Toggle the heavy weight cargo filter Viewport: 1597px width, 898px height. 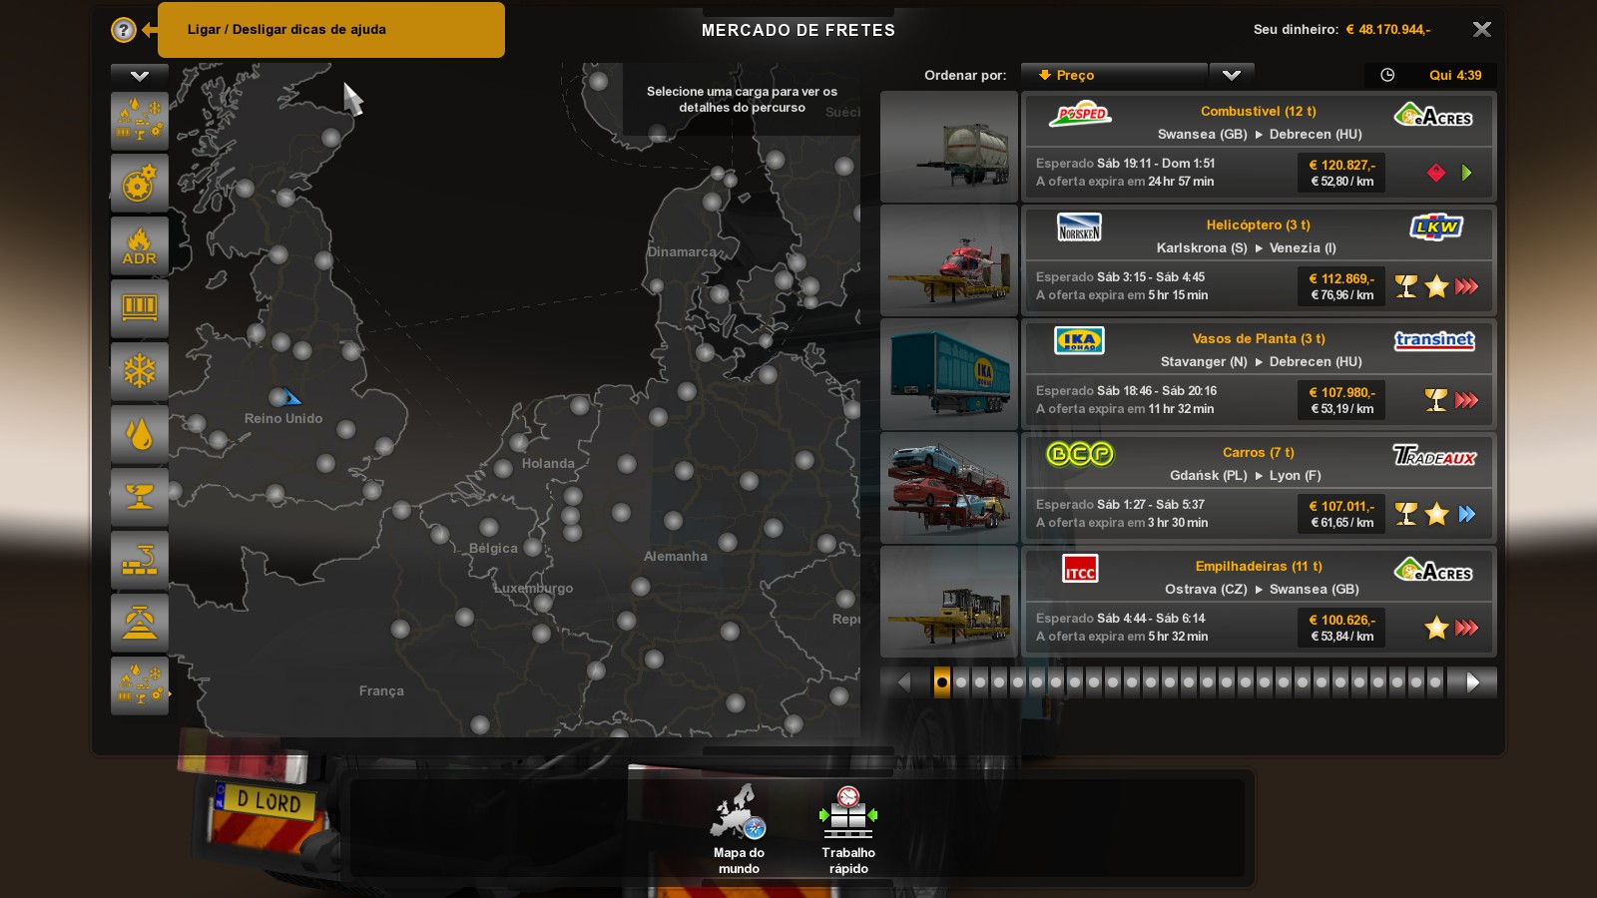(x=140, y=623)
